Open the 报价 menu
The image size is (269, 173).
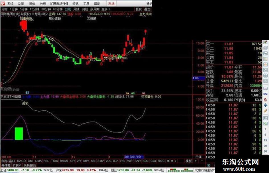click(x=32, y=3)
